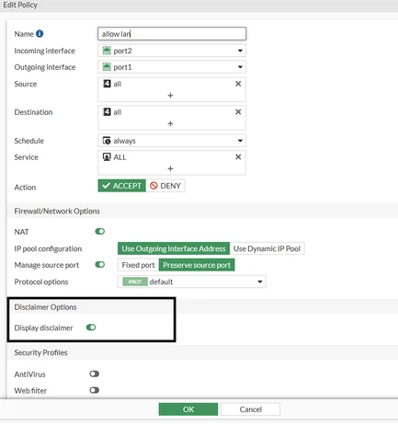Select Use Dynamic IP Pool
Viewport: 398px width, 425px height.
(267, 248)
